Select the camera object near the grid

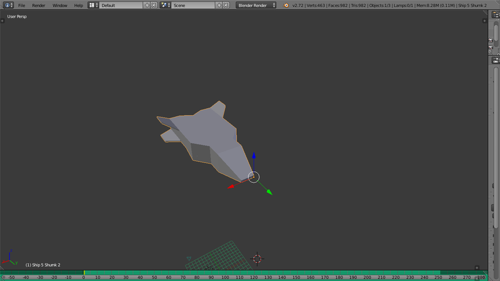point(189,259)
